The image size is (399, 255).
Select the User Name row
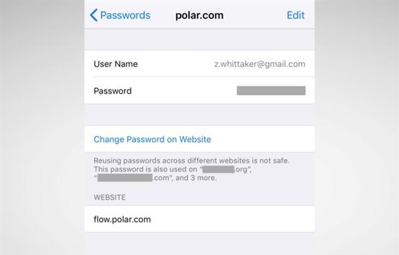click(199, 64)
